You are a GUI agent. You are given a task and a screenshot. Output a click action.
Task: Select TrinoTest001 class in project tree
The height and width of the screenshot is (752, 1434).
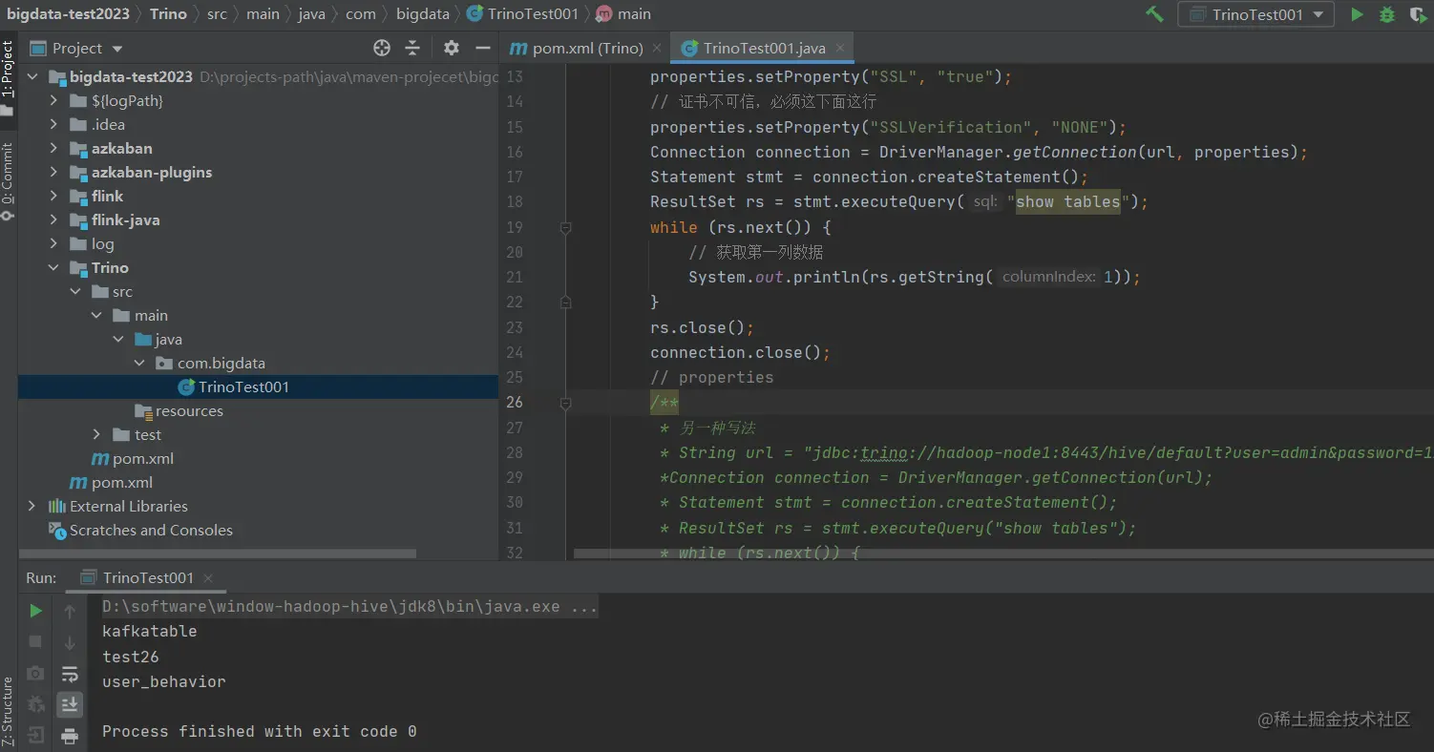pyautogui.click(x=243, y=386)
